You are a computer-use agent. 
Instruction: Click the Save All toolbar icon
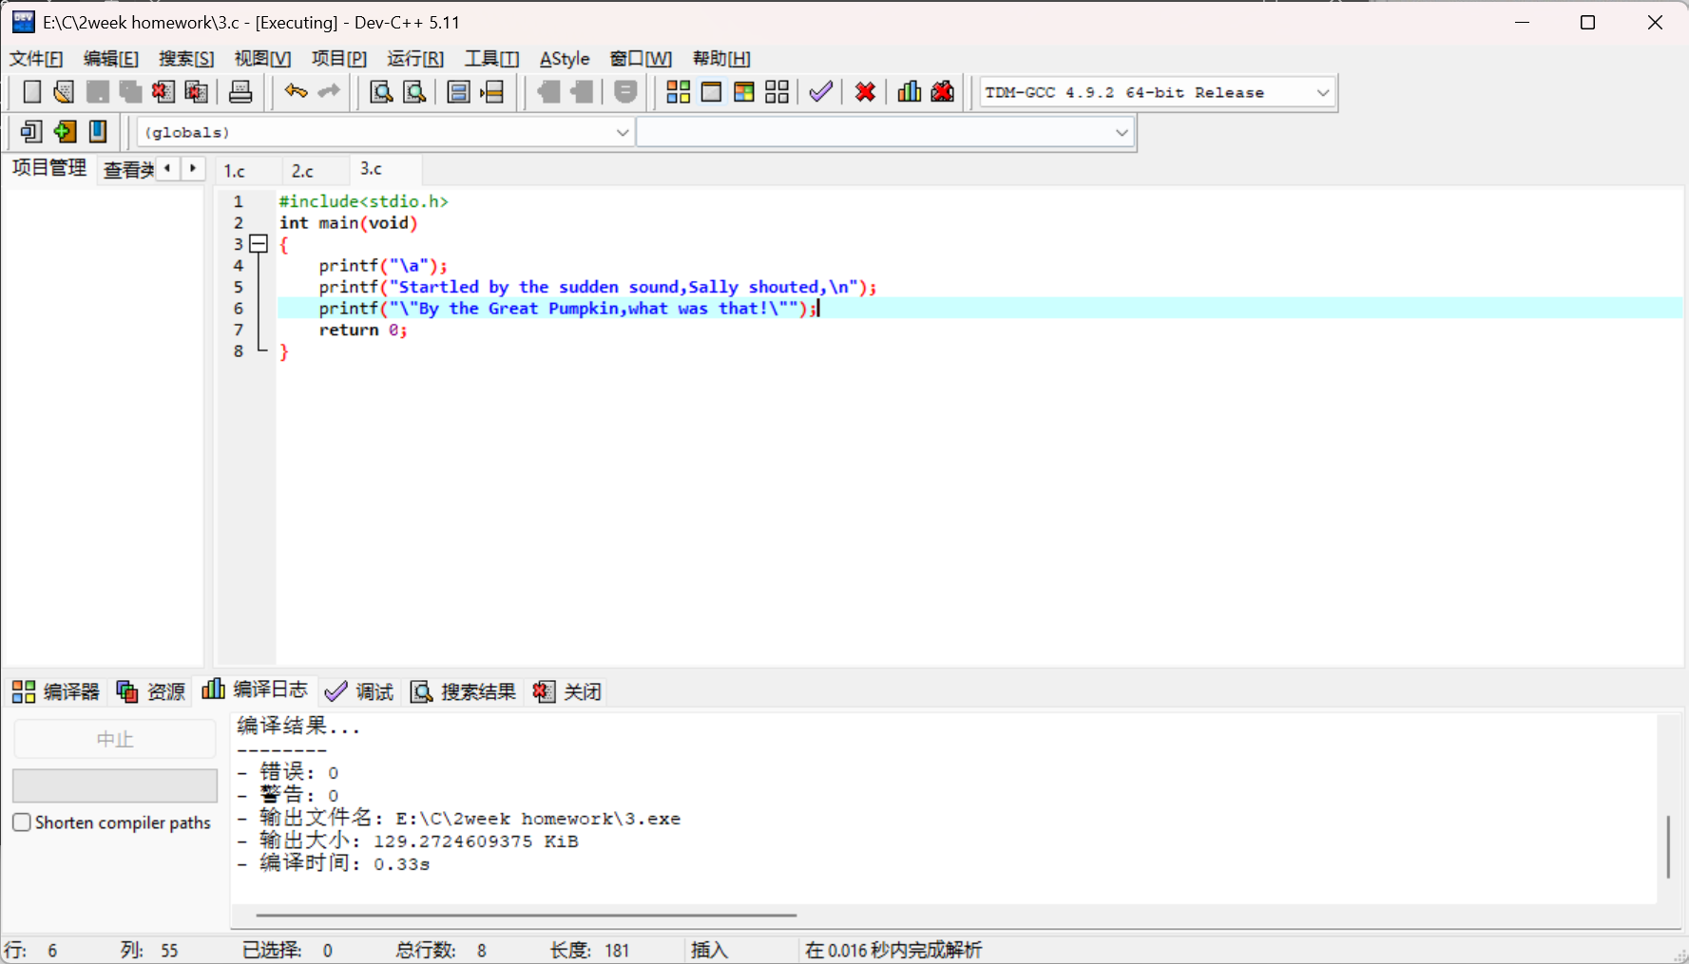coord(130,92)
